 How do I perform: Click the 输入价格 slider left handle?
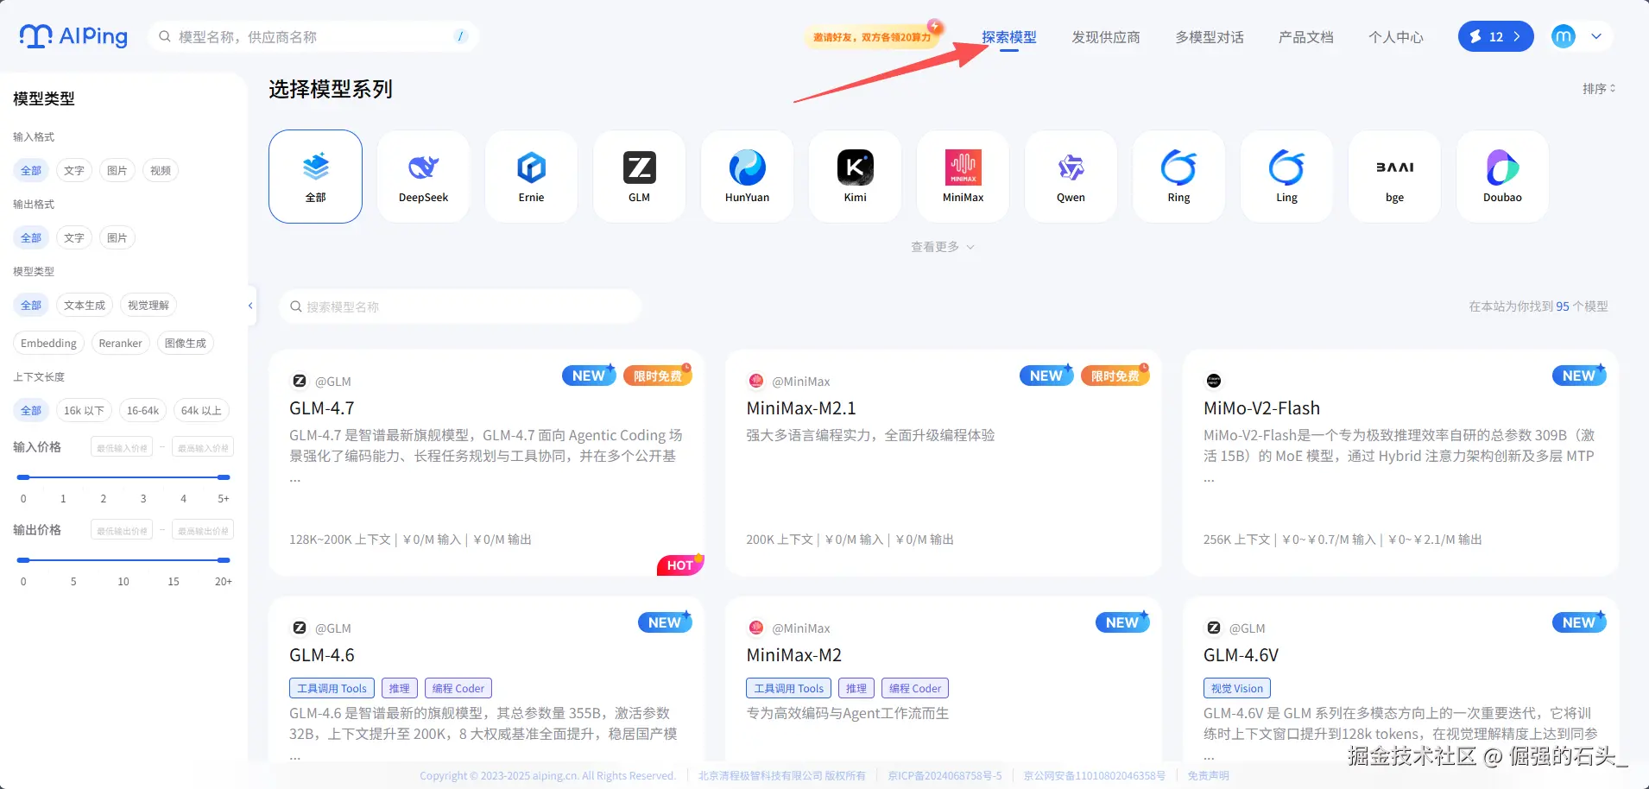pyautogui.click(x=23, y=477)
